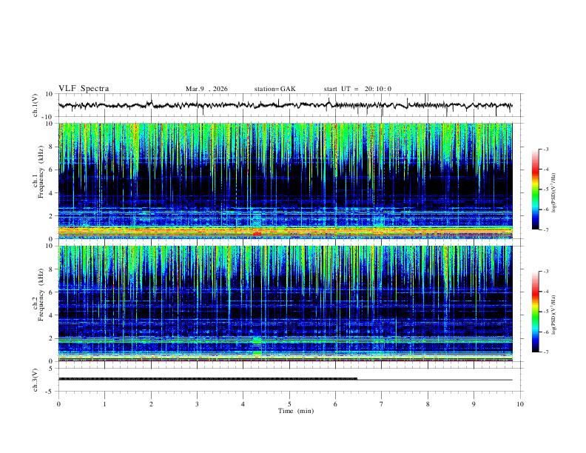Click time axis tick label '0'
This screenshot has height=453, width=586.
coord(58,404)
